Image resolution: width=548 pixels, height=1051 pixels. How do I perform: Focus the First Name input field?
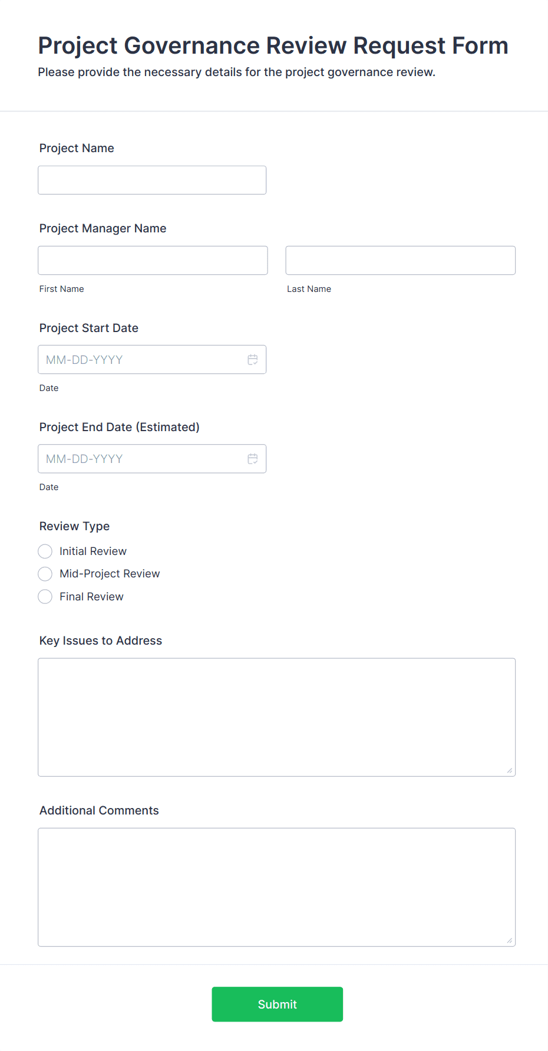coord(152,260)
